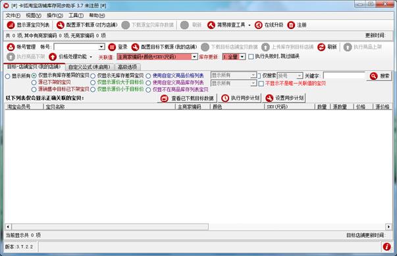397x256 pixels.
Task: Open upper 显示所有 combo box
Action: tap(234, 75)
